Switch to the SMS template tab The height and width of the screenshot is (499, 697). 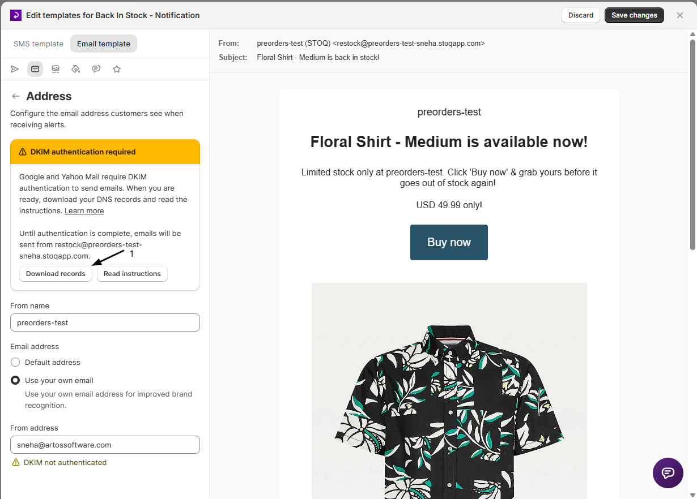[39, 44]
